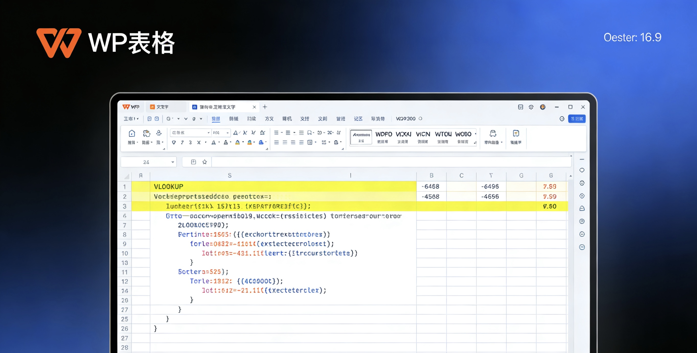Open the cell name box dropdown

(172, 162)
